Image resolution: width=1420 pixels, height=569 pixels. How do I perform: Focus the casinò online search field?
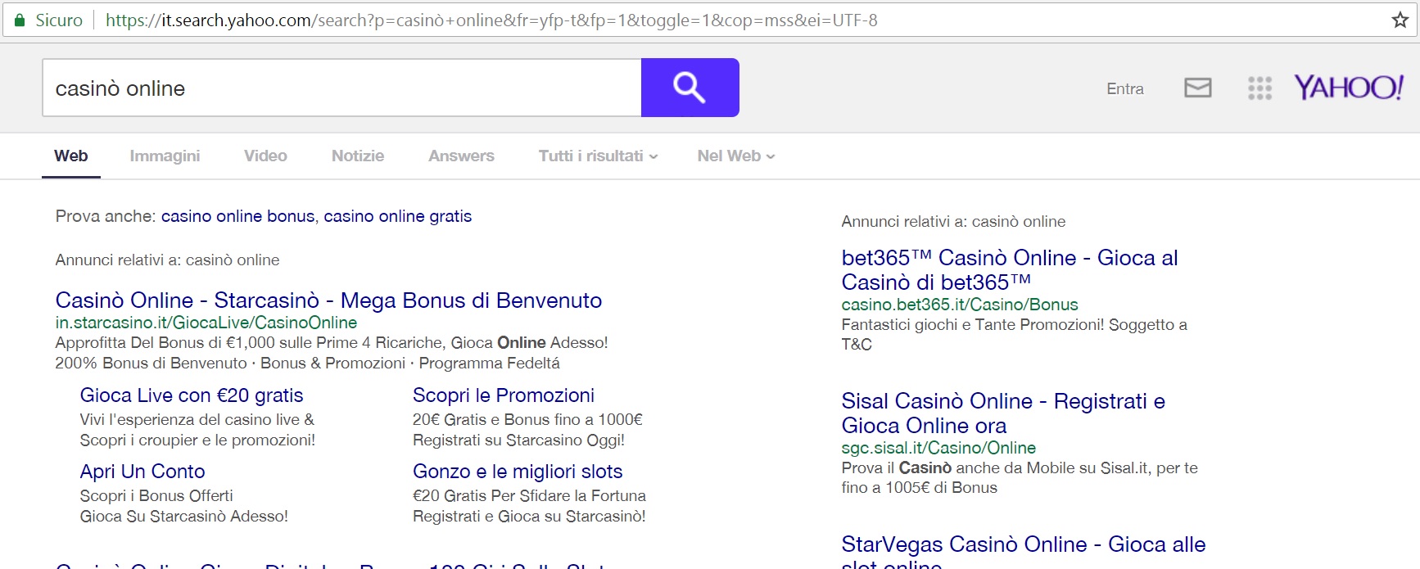click(x=341, y=88)
